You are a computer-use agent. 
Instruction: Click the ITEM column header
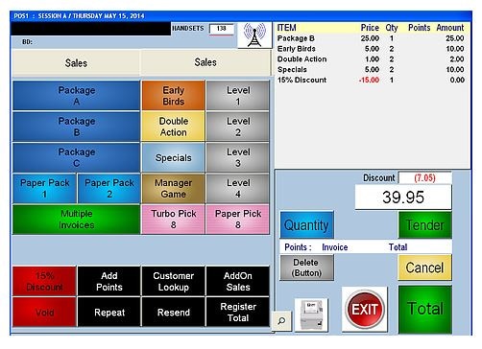pos(286,28)
